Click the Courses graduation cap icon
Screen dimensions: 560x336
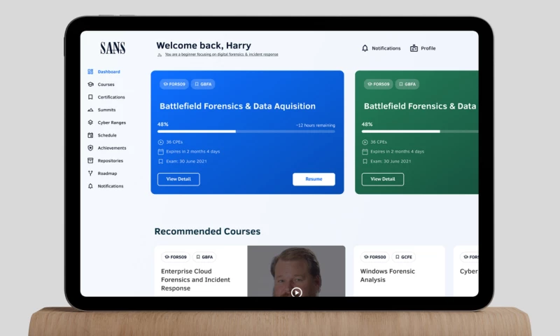click(90, 84)
